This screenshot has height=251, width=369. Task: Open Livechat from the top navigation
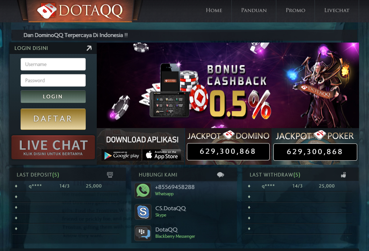(337, 10)
